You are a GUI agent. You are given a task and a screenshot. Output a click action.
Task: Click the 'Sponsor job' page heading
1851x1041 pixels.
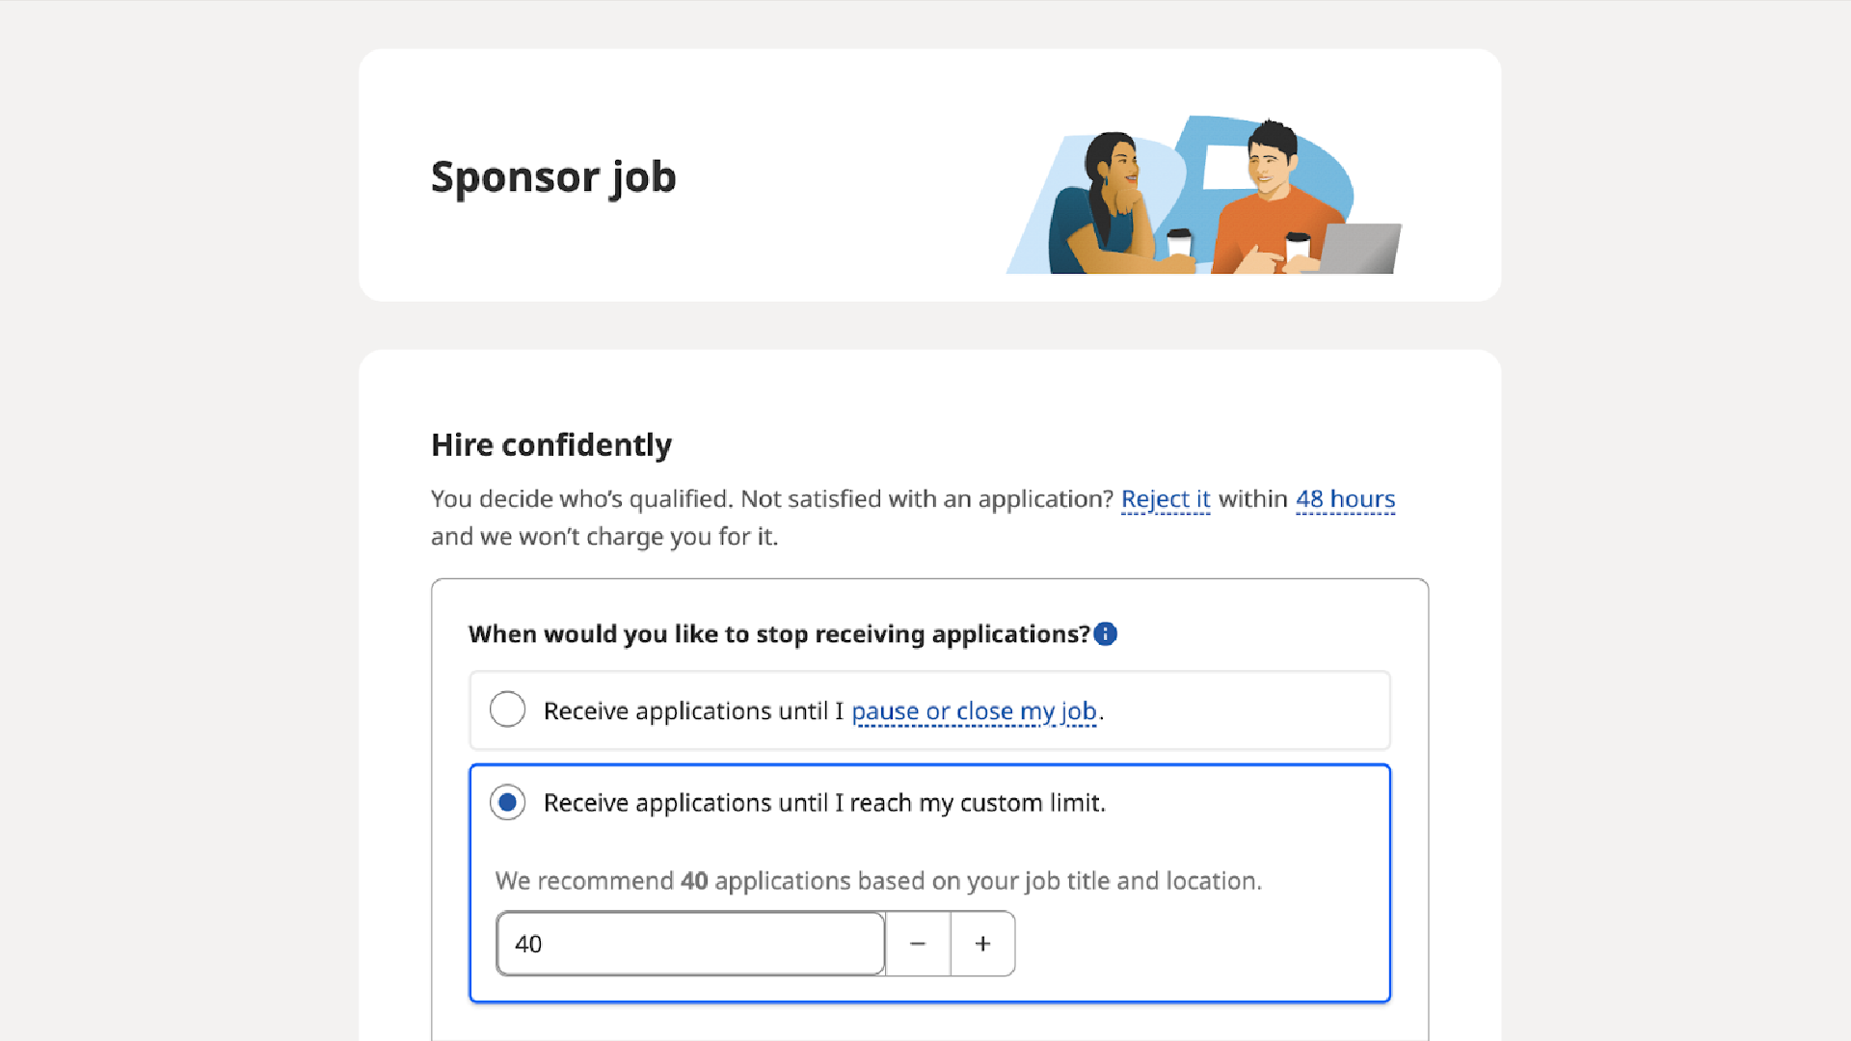pos(553,177)
